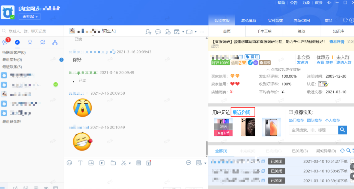
Task: Select the 已关闭(3) orders tab
Action: click(300, 151)
